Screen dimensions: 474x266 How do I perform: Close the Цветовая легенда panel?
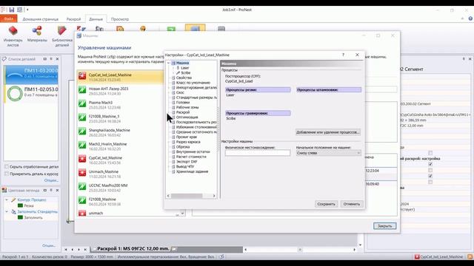57,191
